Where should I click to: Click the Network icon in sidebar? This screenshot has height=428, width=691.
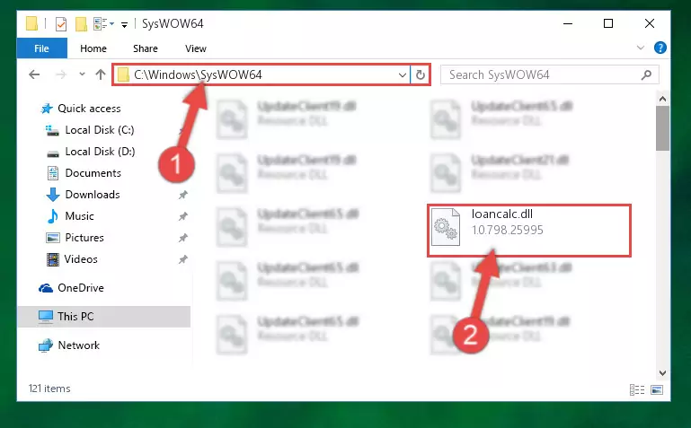tap(46, 345)
